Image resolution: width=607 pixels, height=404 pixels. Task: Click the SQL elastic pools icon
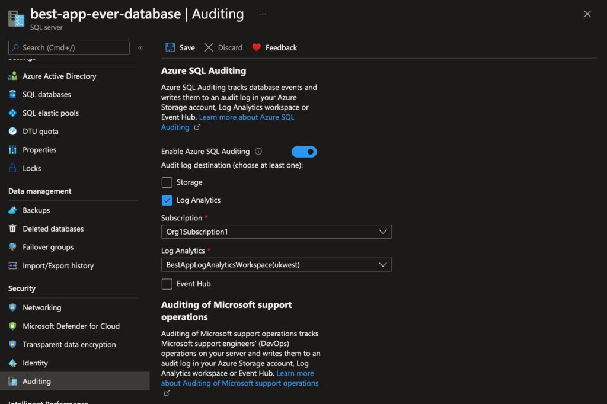(13, 113)
